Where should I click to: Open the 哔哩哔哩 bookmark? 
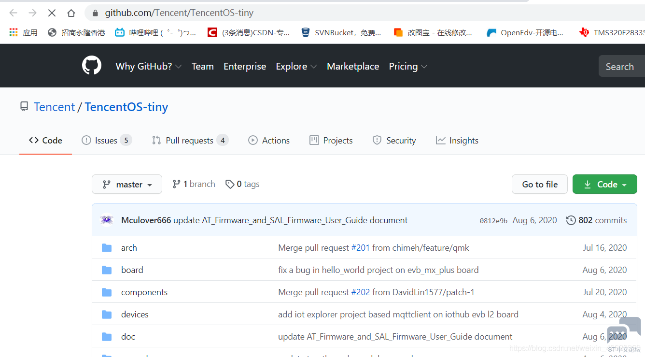coord(155,32)
